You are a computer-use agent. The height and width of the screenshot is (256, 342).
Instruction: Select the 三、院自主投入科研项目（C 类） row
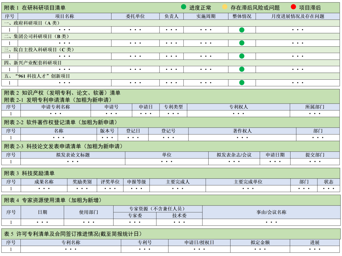[171, 50]
